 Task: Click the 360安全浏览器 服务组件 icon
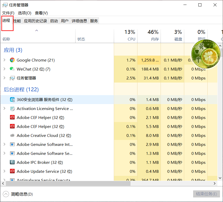[12, 99]
